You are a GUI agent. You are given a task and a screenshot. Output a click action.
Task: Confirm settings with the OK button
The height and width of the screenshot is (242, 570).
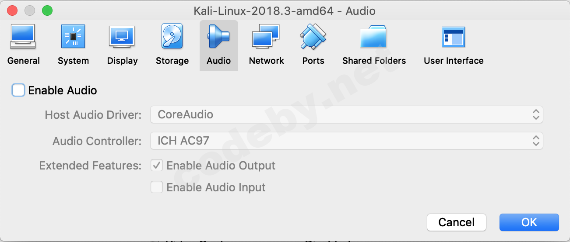point(529,222)
